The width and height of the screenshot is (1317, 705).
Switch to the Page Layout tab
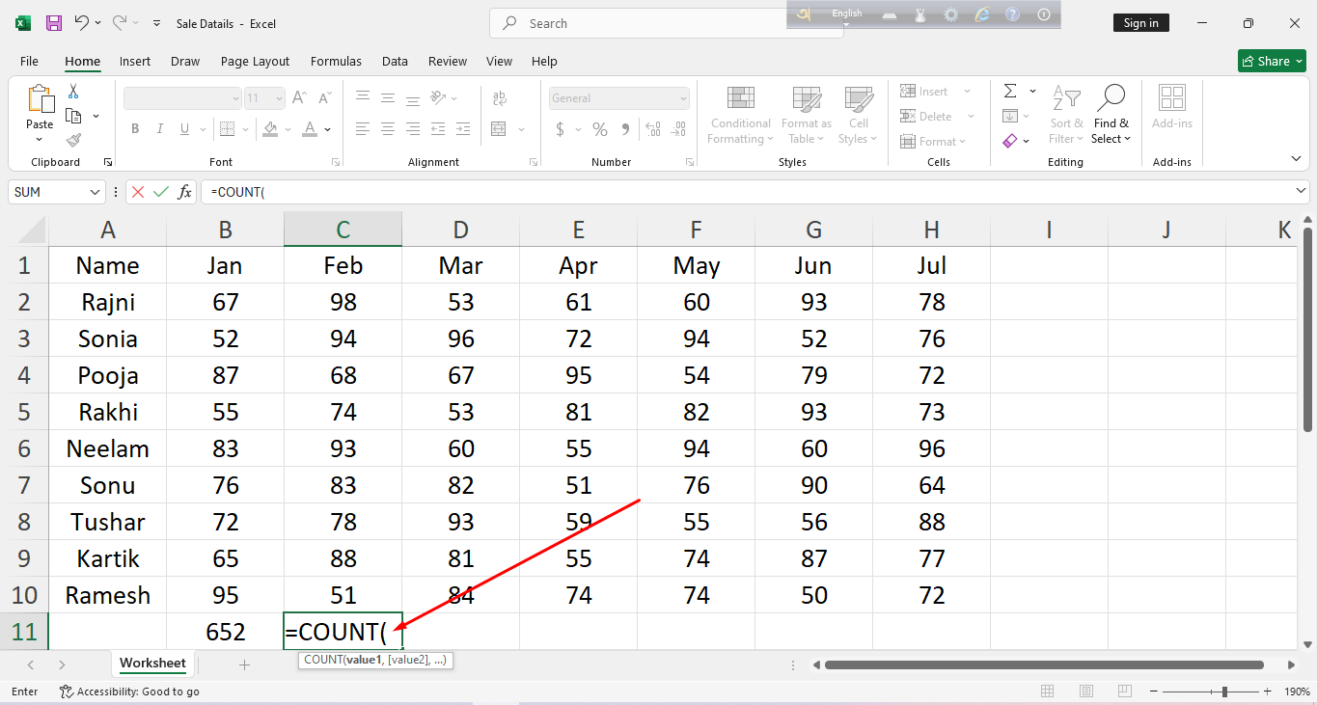click(255, 61)
